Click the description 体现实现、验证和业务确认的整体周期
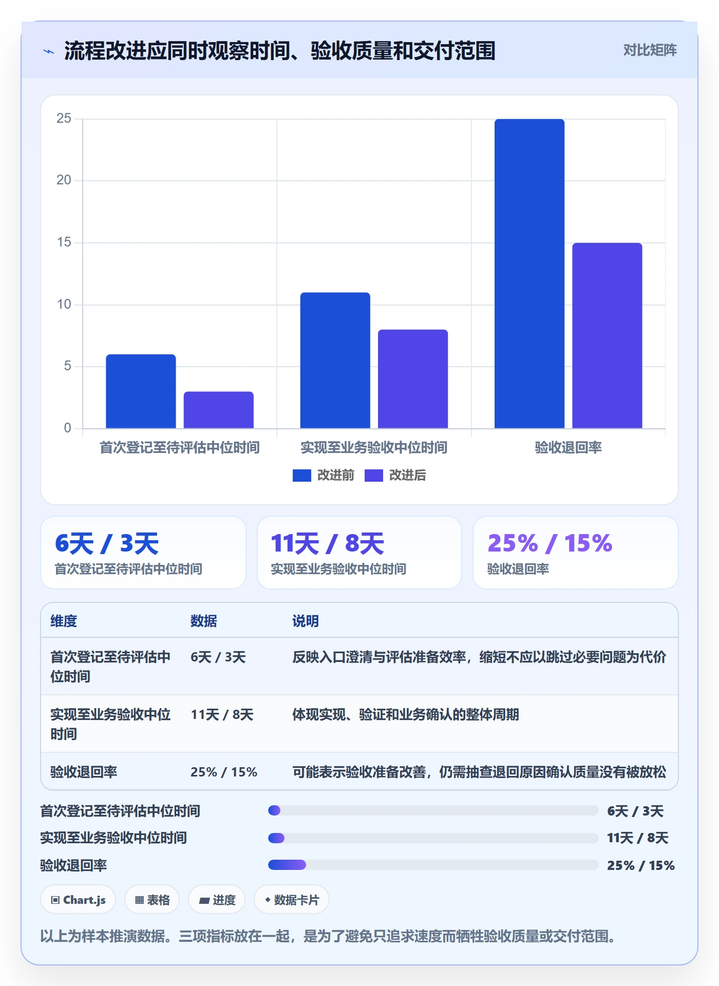This screenshot has height=986, width=719. click(406, 714)
